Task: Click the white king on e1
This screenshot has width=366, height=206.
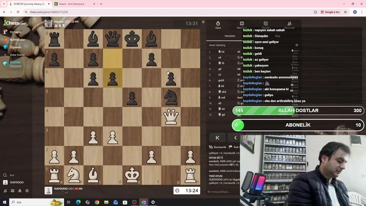Action: click(x=132, y=175)
